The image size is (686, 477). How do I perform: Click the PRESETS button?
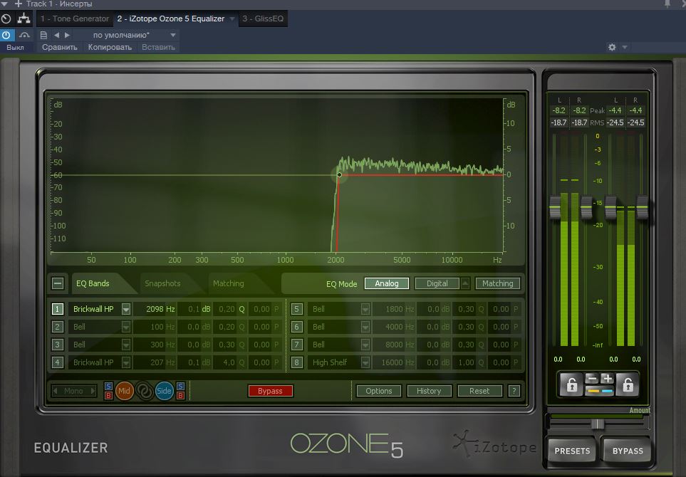point(572,451)
